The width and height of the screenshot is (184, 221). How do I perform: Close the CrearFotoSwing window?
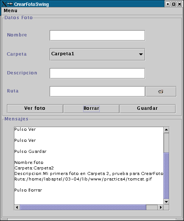pos(180,4)
